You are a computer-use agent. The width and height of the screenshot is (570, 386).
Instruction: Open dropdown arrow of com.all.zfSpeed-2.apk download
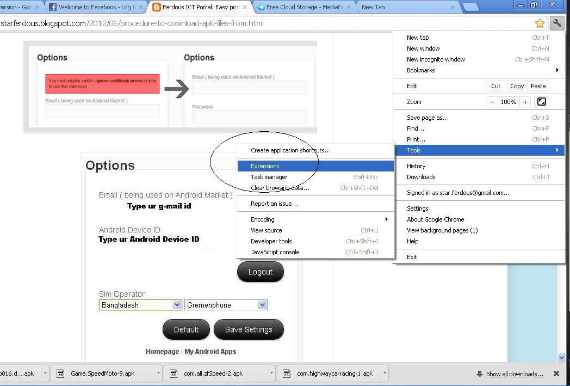coord(271,373)
